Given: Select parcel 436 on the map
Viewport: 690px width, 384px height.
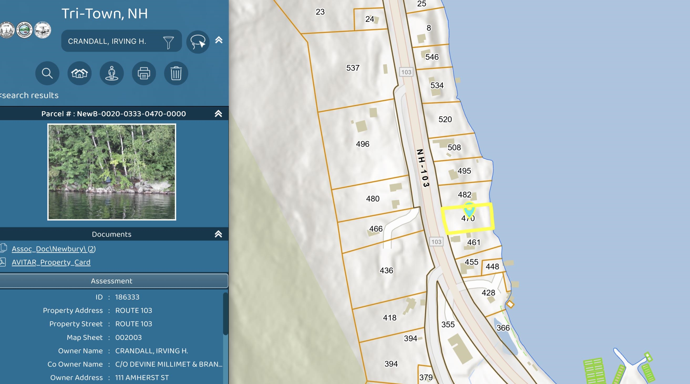Looking at the screenshot, I should coord(386,270).
